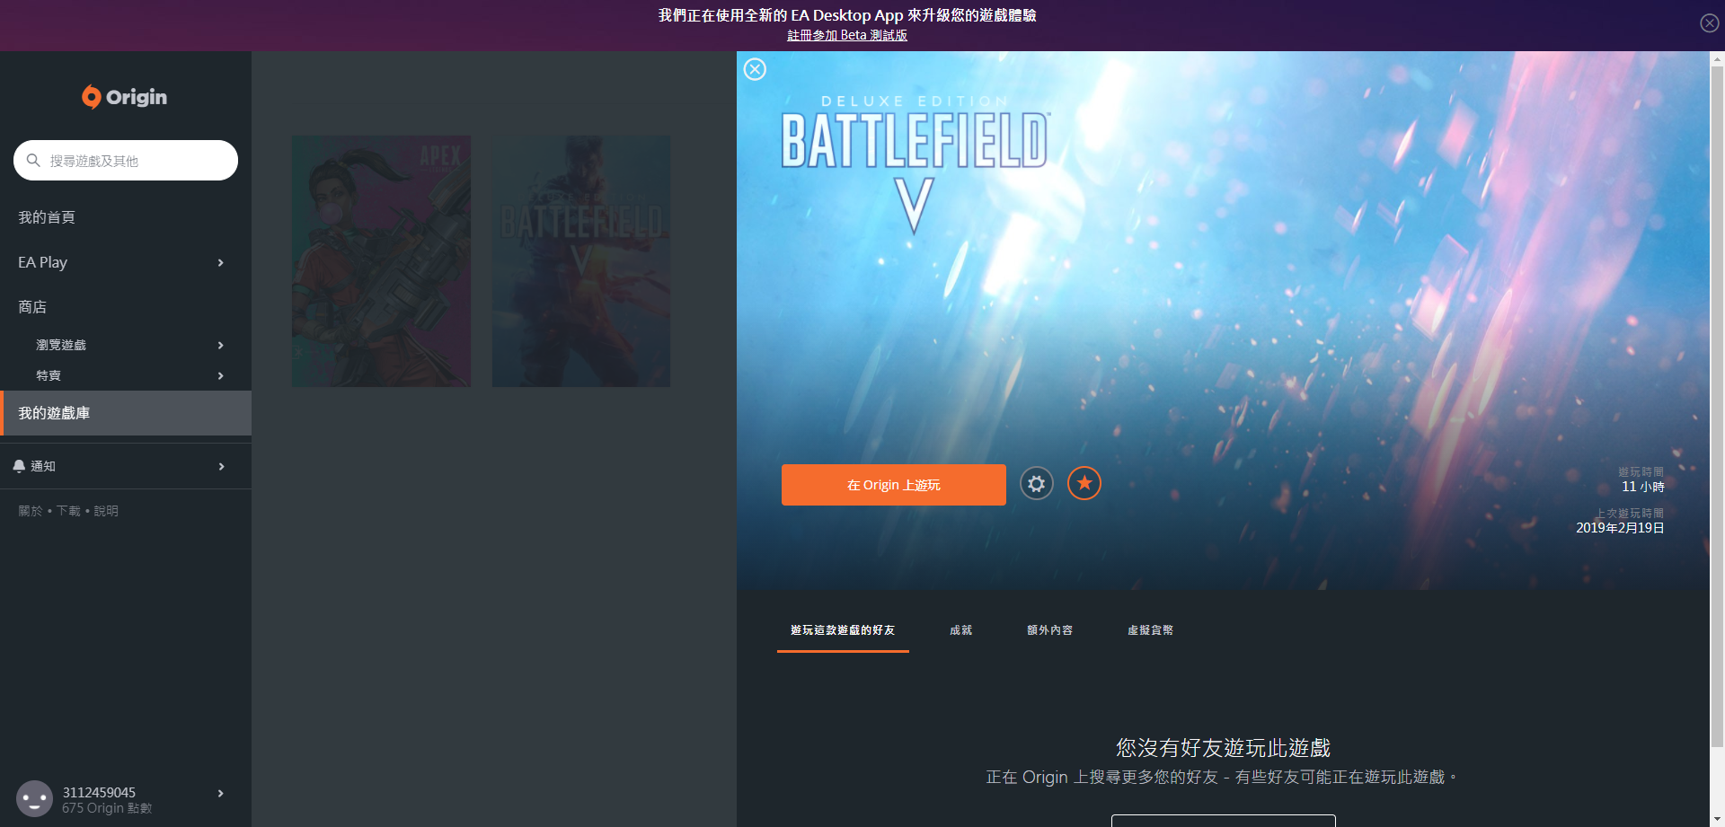Expand the 通知 panel chevron
Image resolution: width=1725 pixels, height=827 pixels.
(x=220, y=466)
